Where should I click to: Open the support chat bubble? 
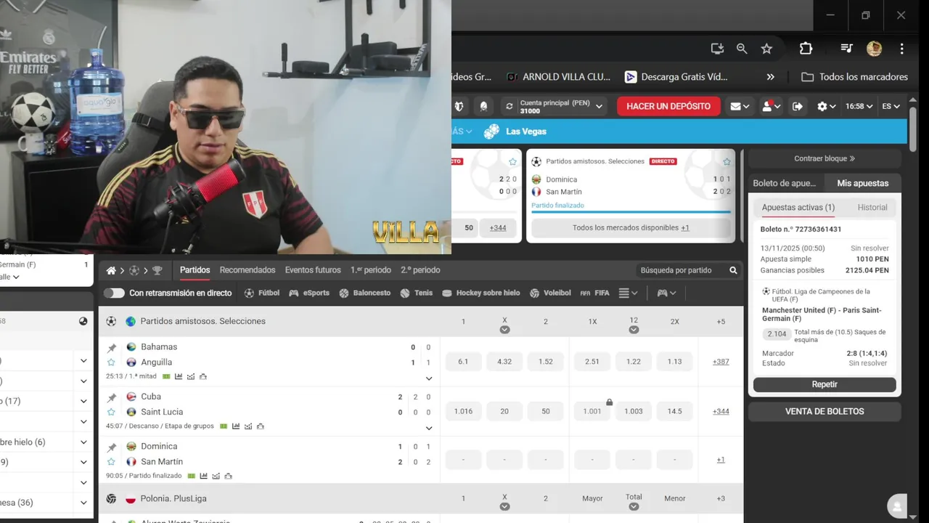click(898, 506)
